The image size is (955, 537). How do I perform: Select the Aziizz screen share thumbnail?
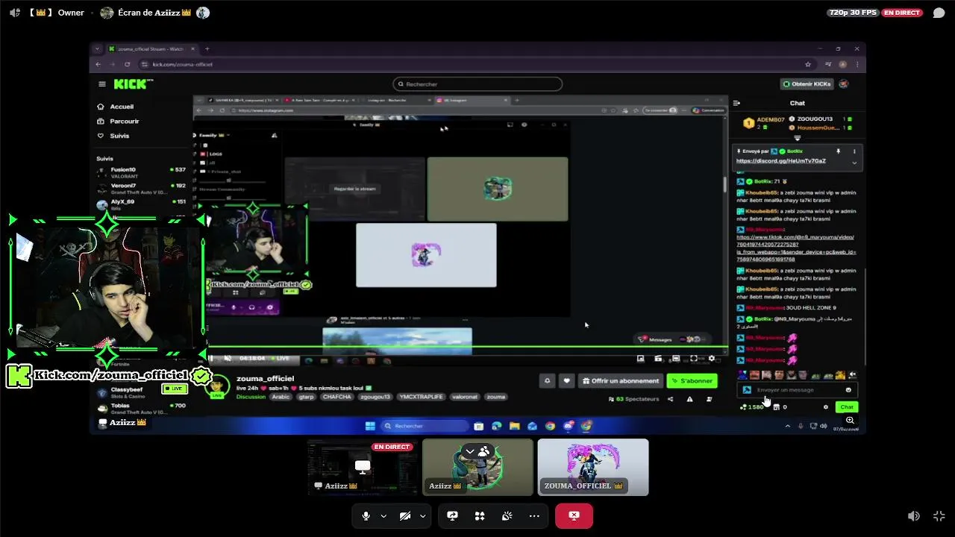(x=362, y=468)
